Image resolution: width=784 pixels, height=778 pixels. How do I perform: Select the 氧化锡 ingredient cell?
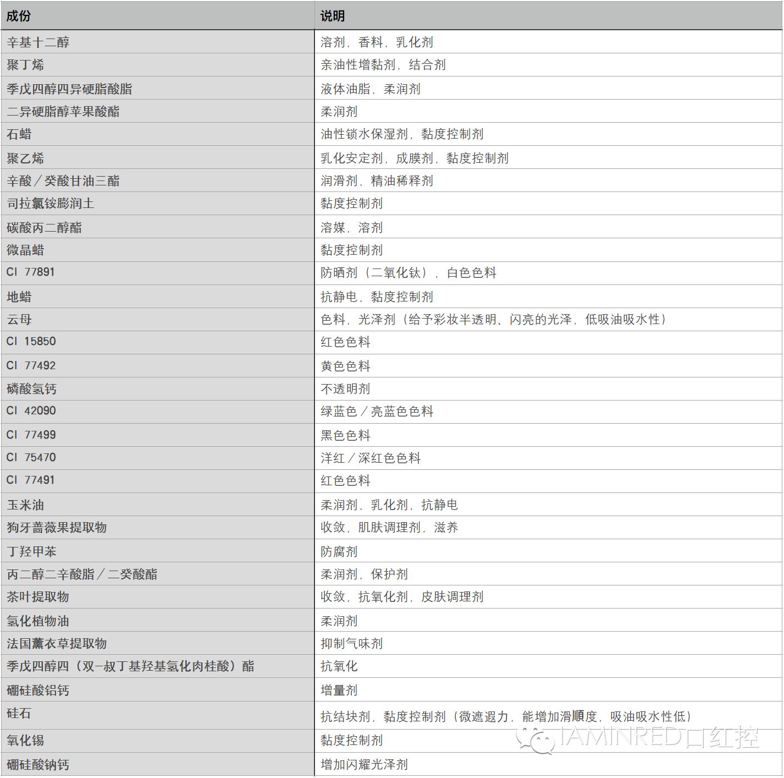(x=25, y=741)
